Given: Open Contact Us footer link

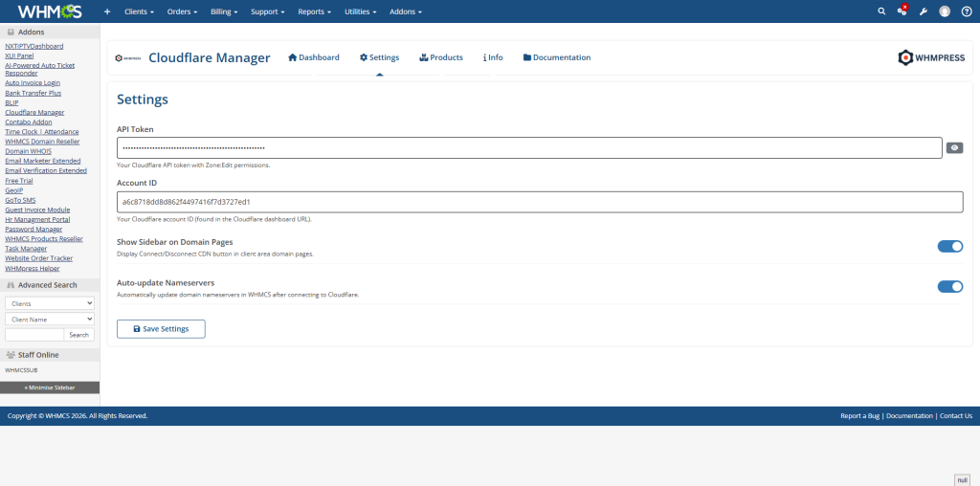Looking at the screenshot, I should [x=956, y=415].
